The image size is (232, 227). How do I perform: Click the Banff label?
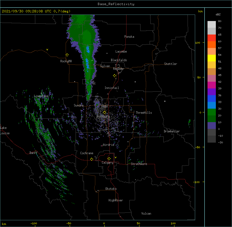(x=33, y=153)
